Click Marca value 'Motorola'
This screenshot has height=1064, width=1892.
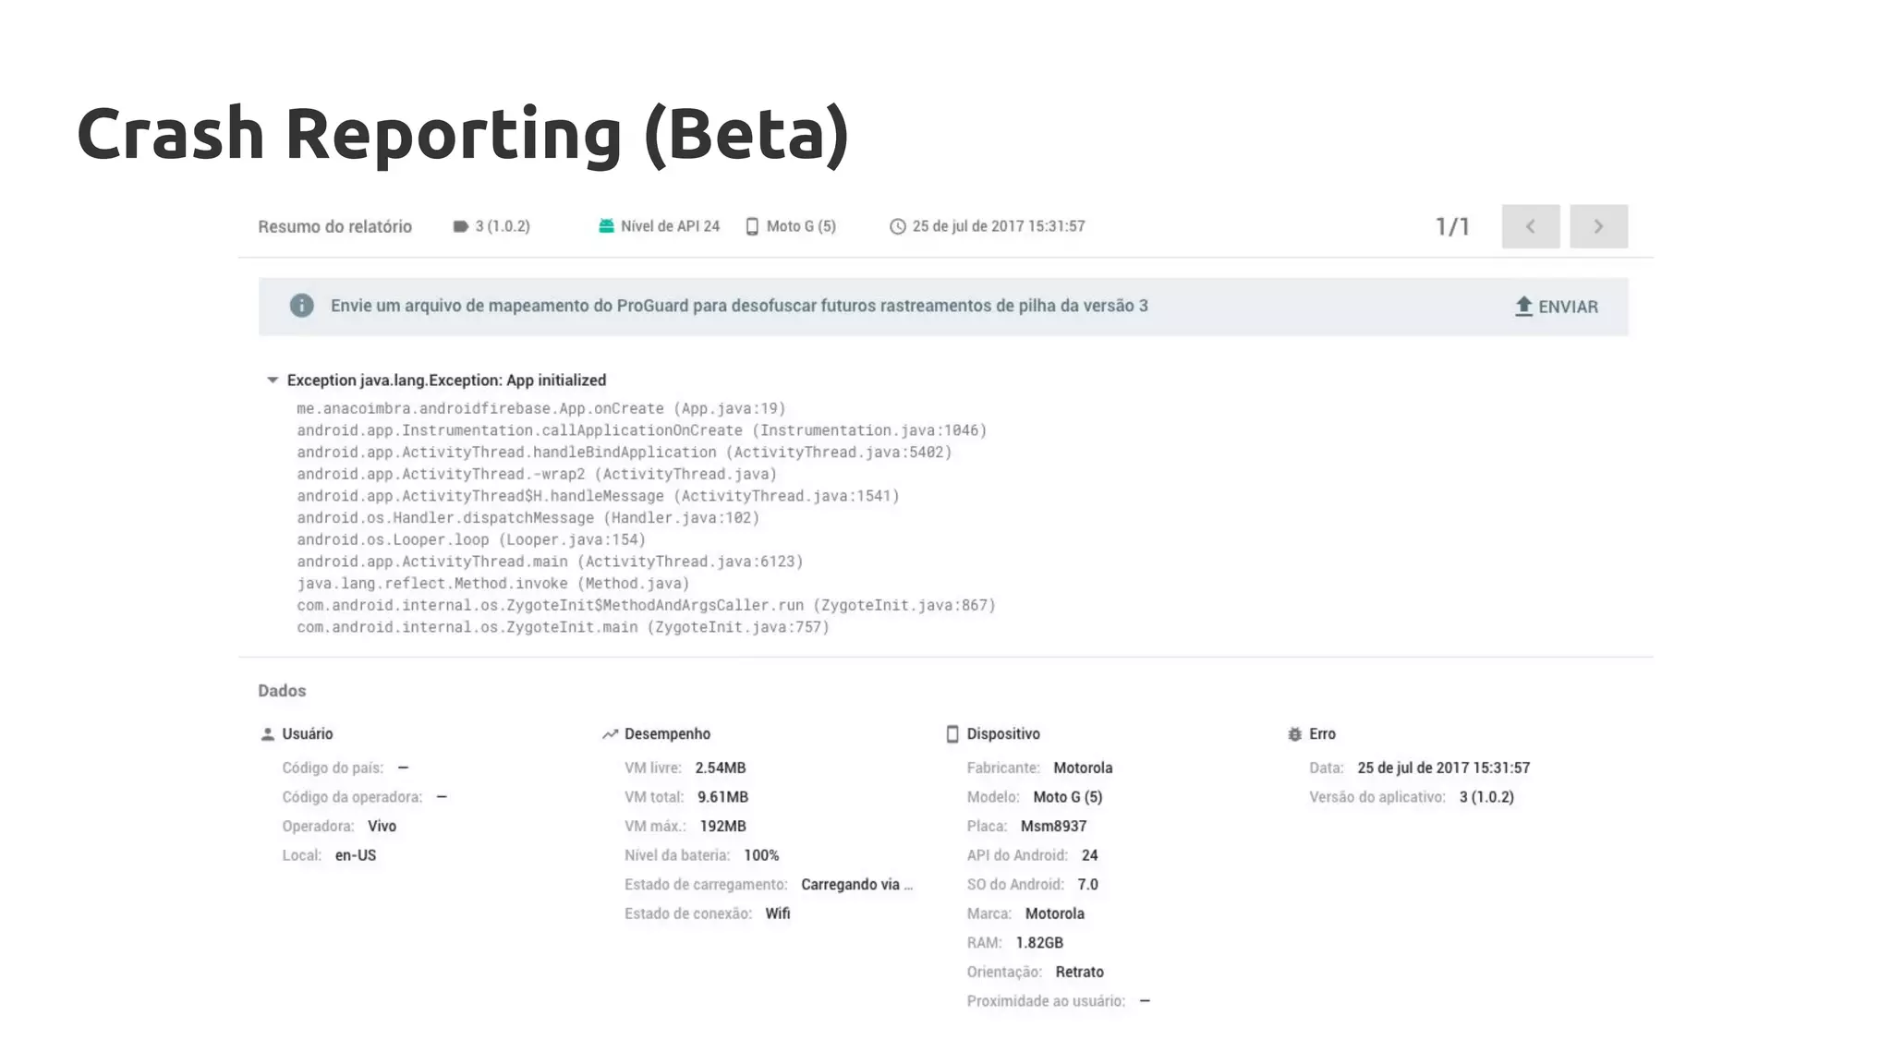(1055, 913)
